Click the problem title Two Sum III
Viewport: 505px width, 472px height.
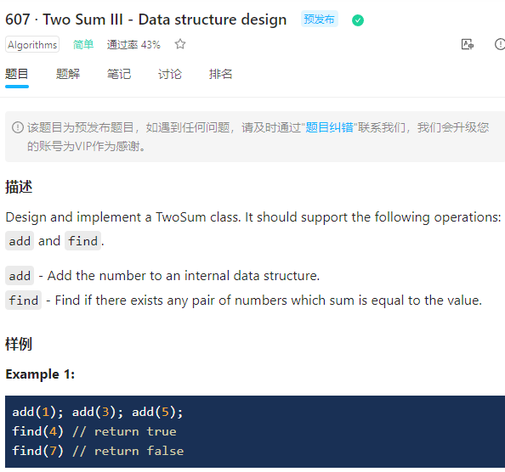(146, 20)
